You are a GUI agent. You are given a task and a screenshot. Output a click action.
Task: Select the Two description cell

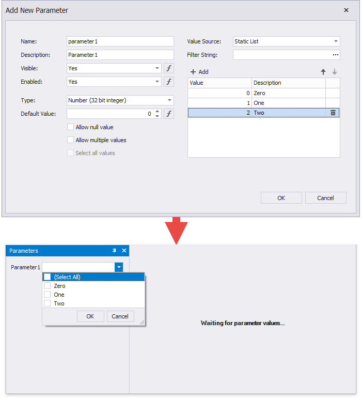tap(289, 113)
